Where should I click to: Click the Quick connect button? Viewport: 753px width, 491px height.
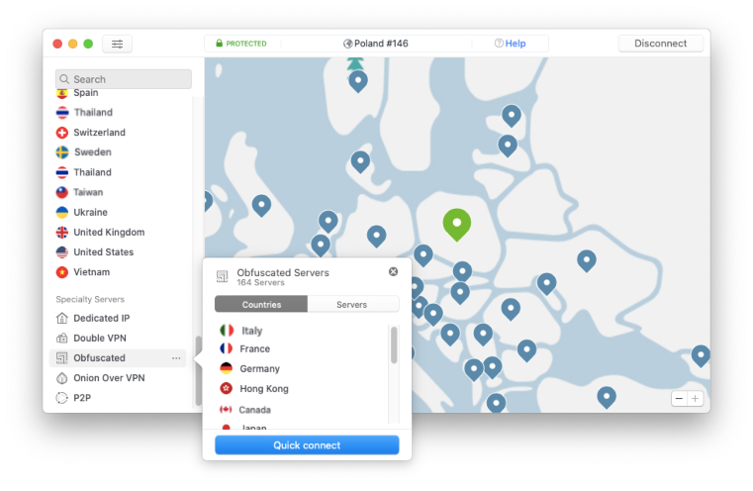point(307,444)
